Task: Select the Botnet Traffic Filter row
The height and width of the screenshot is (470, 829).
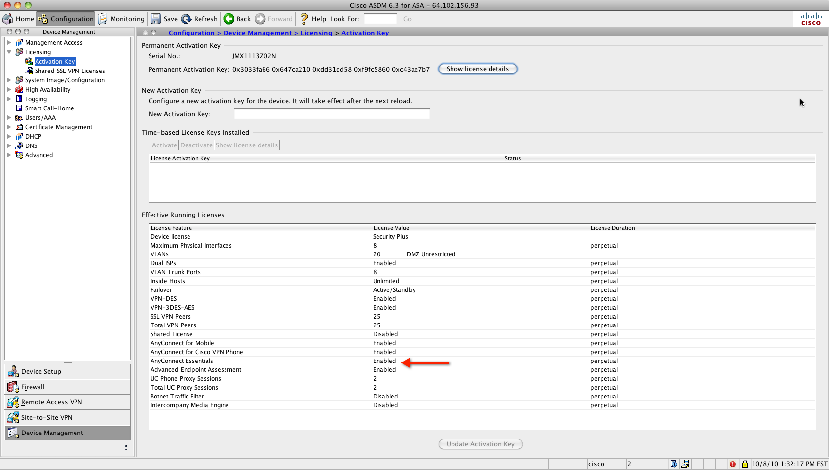Action: click(x=482, y=397)
